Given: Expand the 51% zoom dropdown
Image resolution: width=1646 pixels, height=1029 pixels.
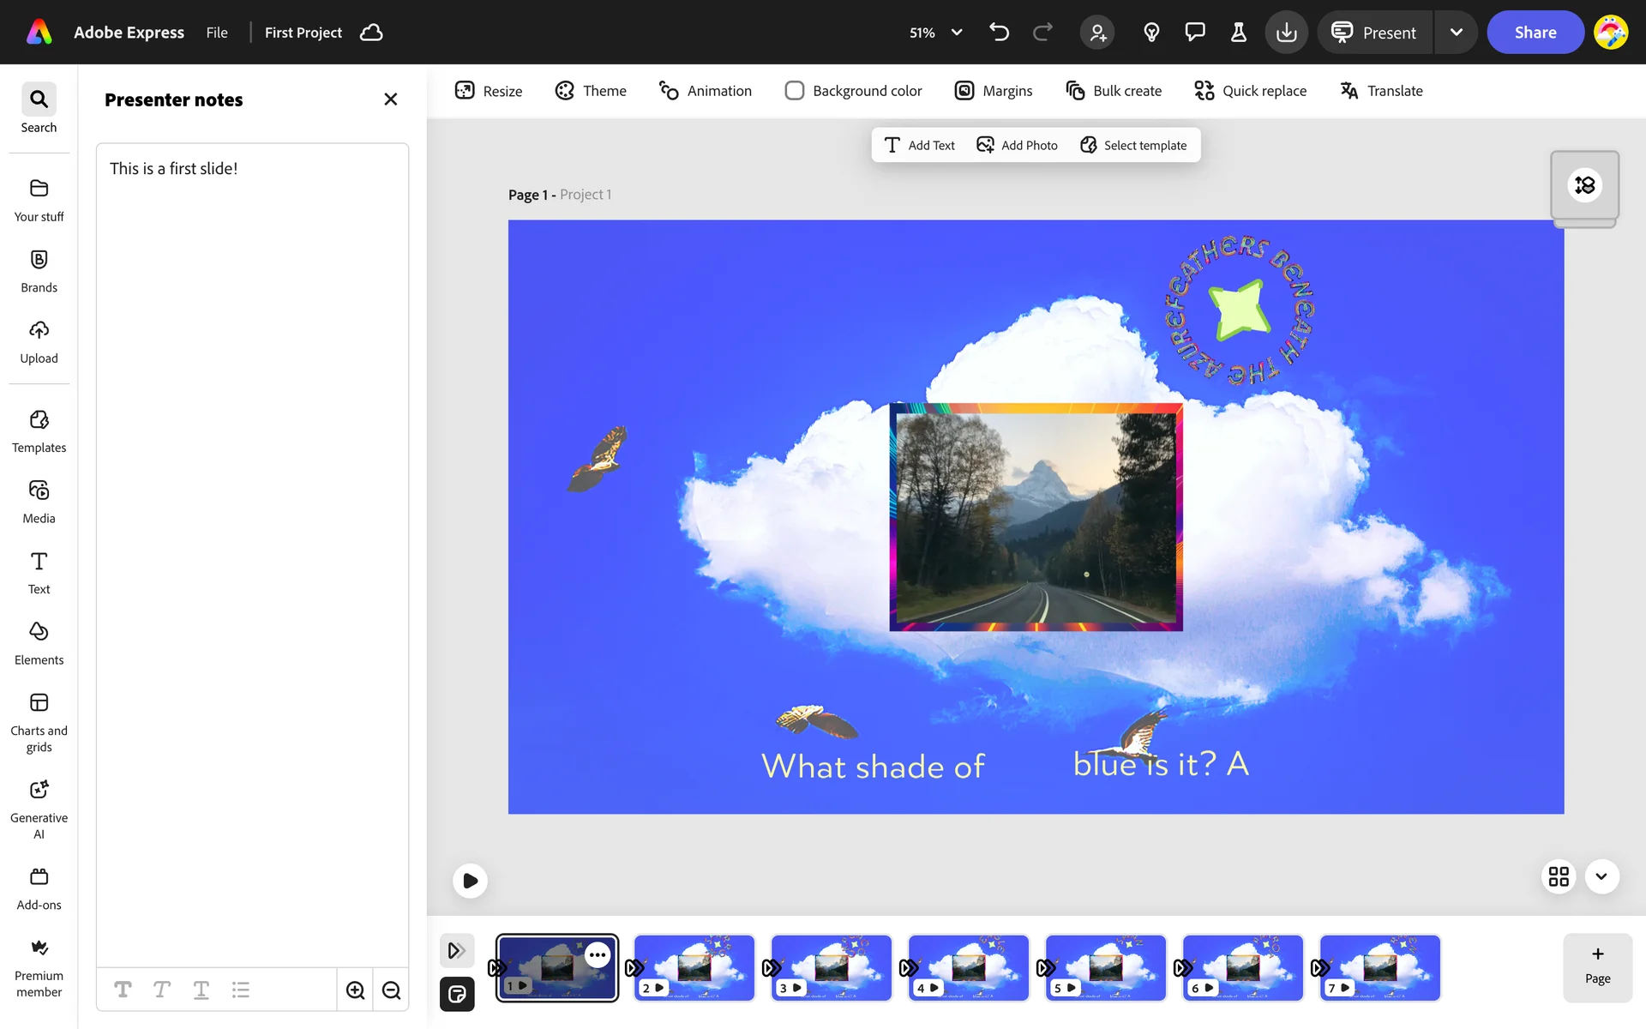Looking at the screenshot, I should tap(957, 33).
